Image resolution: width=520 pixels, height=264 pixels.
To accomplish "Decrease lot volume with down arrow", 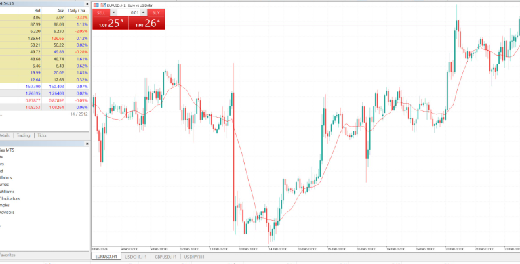I will point(114,13).
